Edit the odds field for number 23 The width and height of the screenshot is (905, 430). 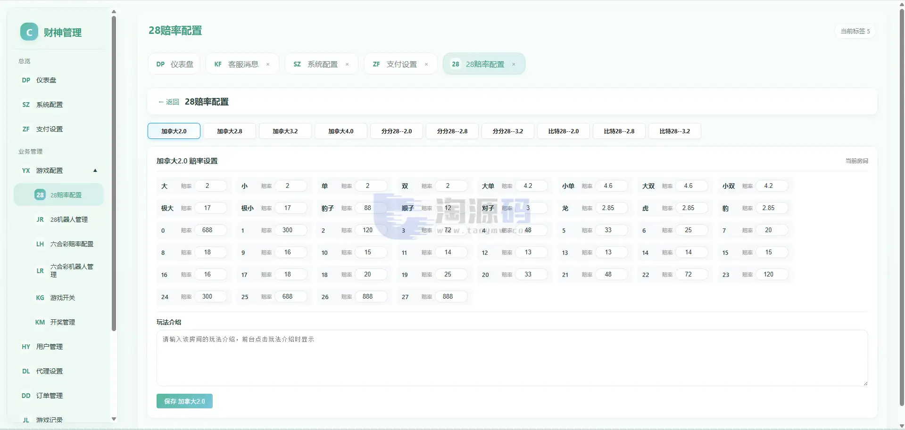point(772,275)
